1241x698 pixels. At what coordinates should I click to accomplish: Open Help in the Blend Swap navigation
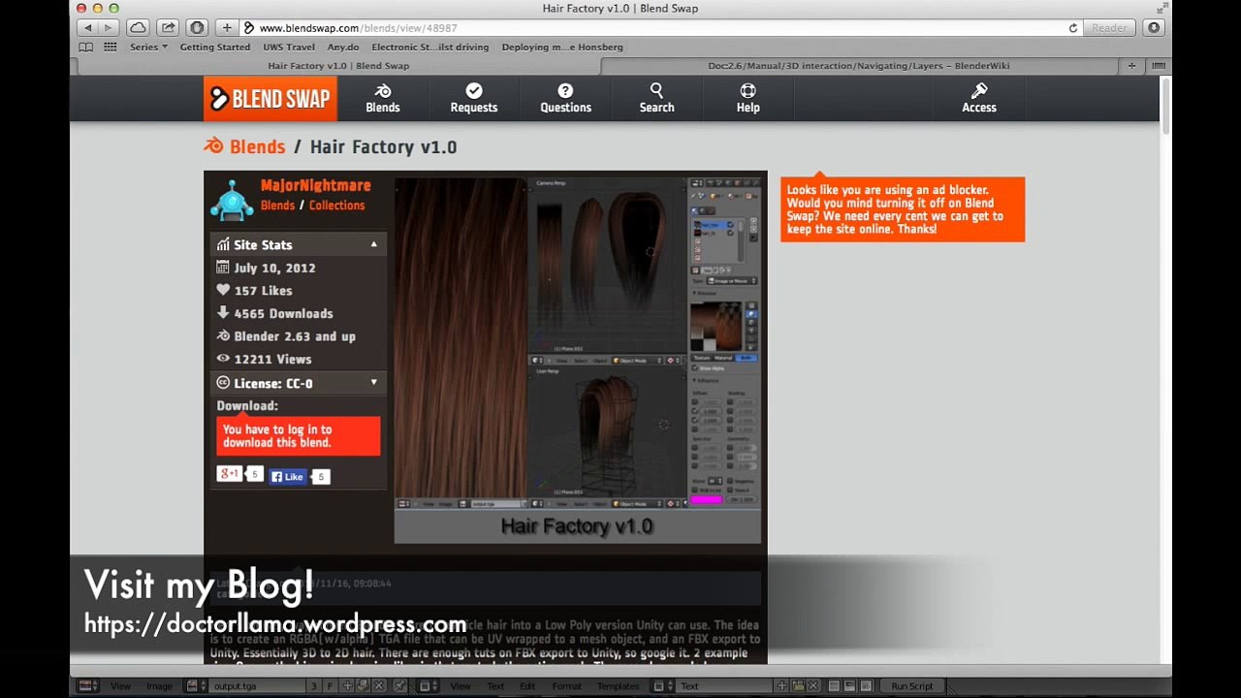click(748, 98)
